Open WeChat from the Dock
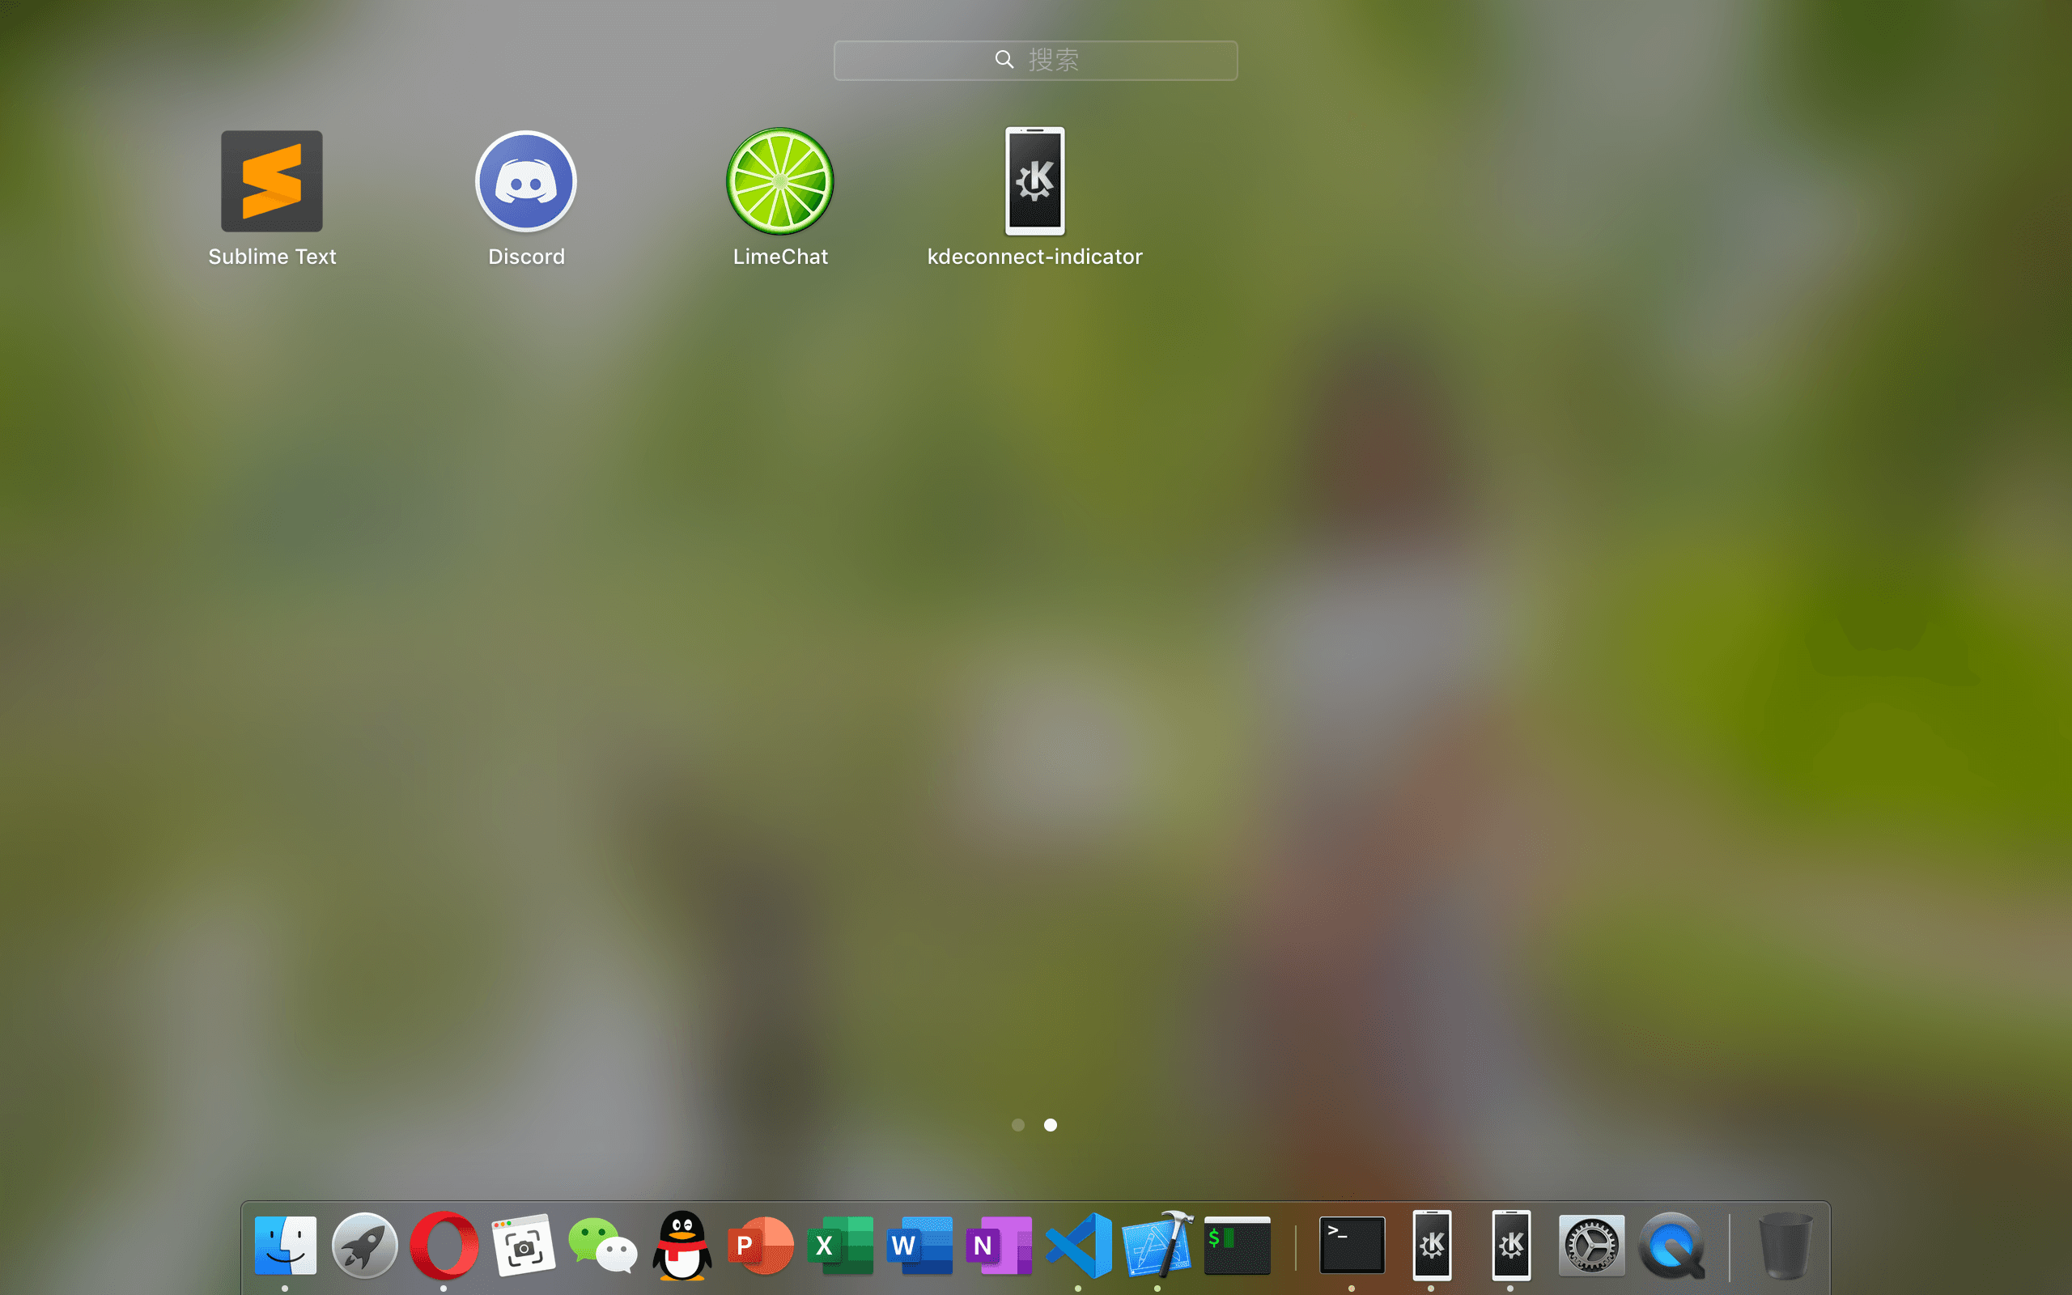 pos(603,1246)
